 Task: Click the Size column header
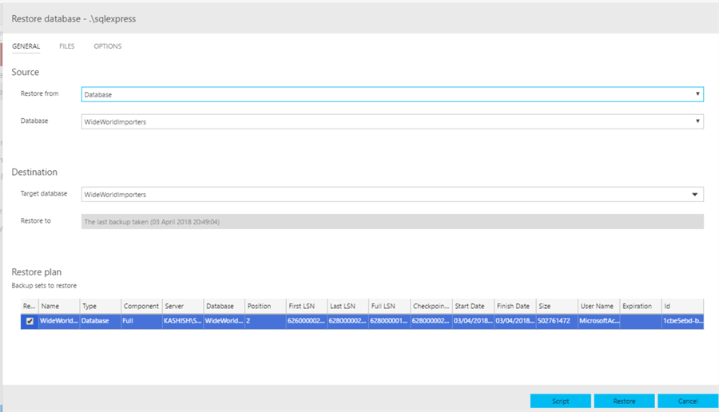[x=557, y=306]
